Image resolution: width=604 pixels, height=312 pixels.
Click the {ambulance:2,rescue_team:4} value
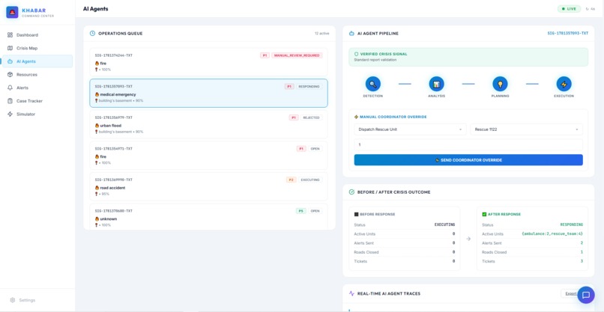coord(552,234)
